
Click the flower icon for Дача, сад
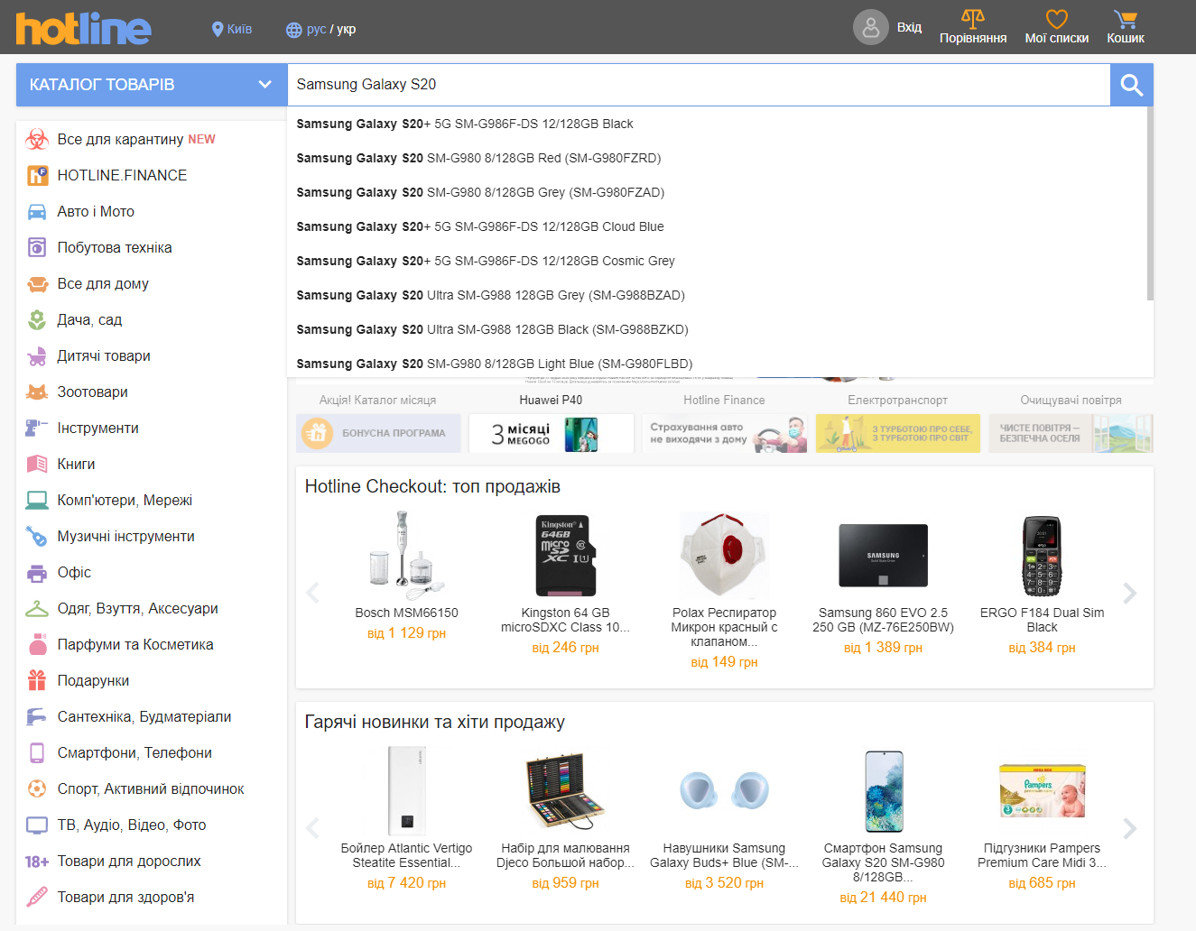[37, 319]
